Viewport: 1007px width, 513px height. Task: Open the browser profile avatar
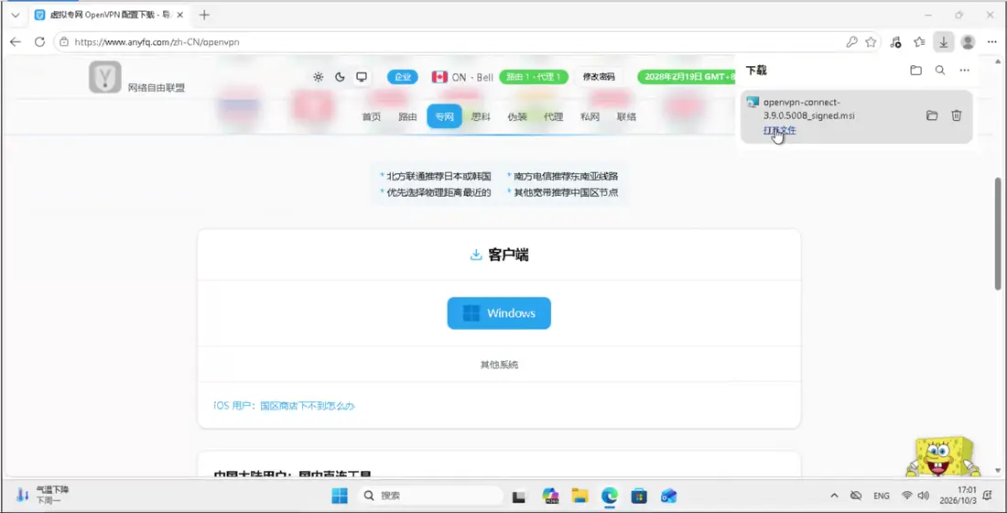point(968,42)
